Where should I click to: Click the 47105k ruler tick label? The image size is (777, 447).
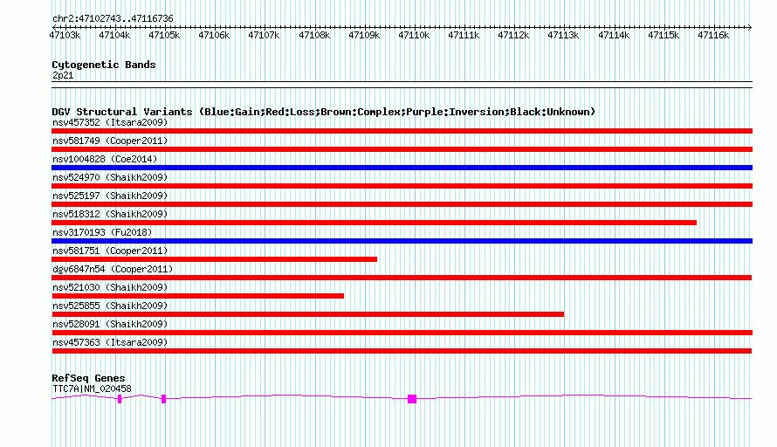click(164, 35)
